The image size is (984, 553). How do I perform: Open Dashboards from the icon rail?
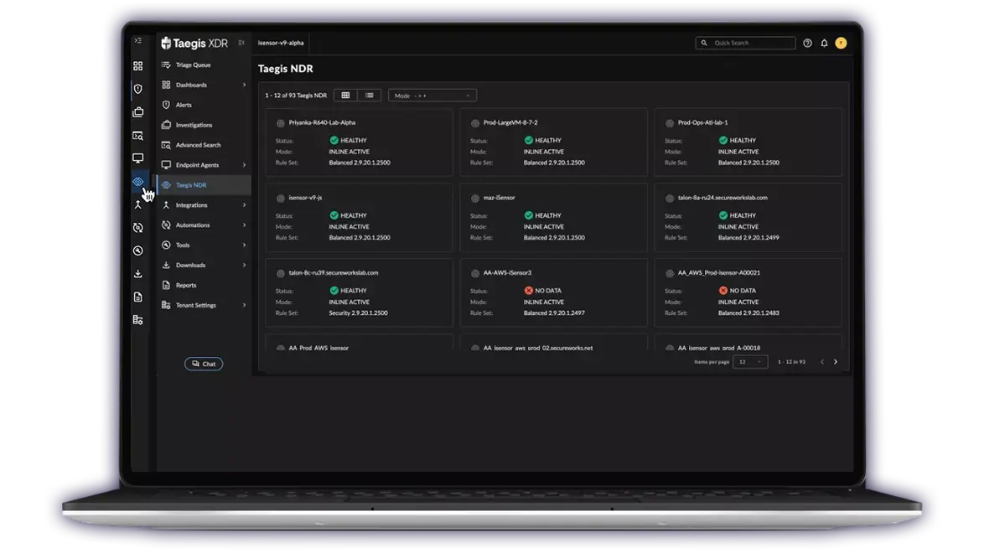coord(138,66)
